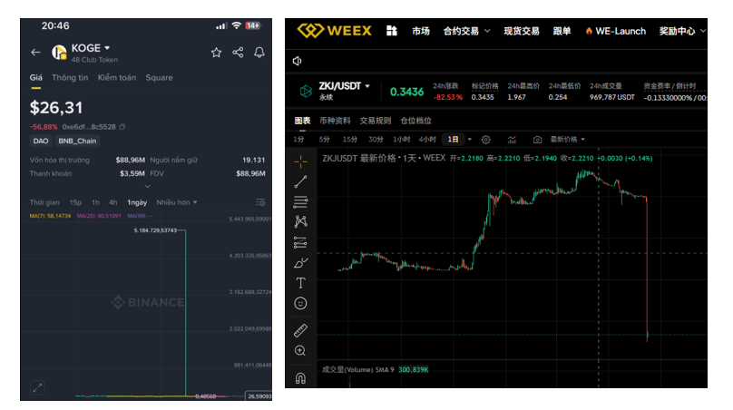Open the 最新价格 price type dropdown
Image resolution: width=733 pixels, height=410 pixels.
[568, 140]
